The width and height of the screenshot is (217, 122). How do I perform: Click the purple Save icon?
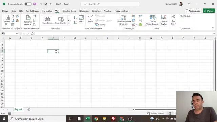35,4
